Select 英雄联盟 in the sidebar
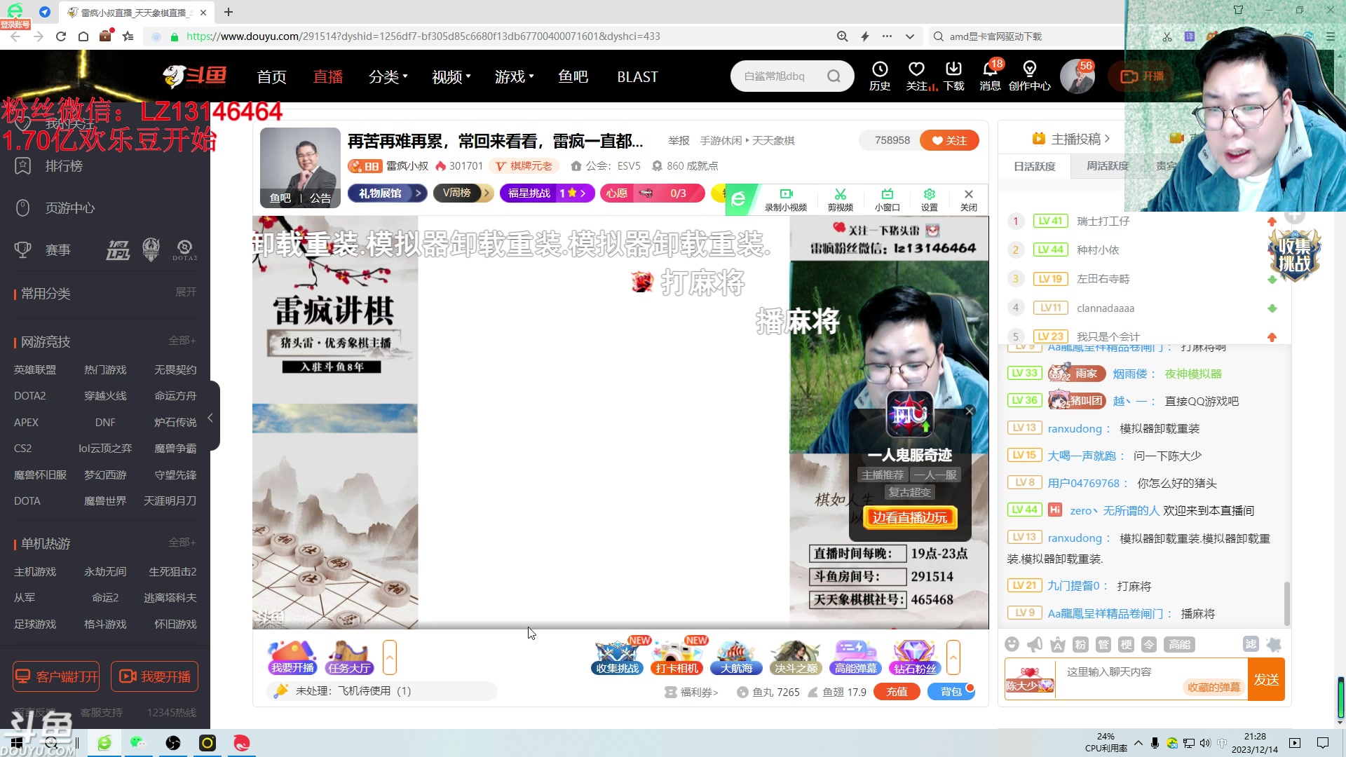Image resolution: width=1346 pixels, height=757 pixels. point(34,369)
